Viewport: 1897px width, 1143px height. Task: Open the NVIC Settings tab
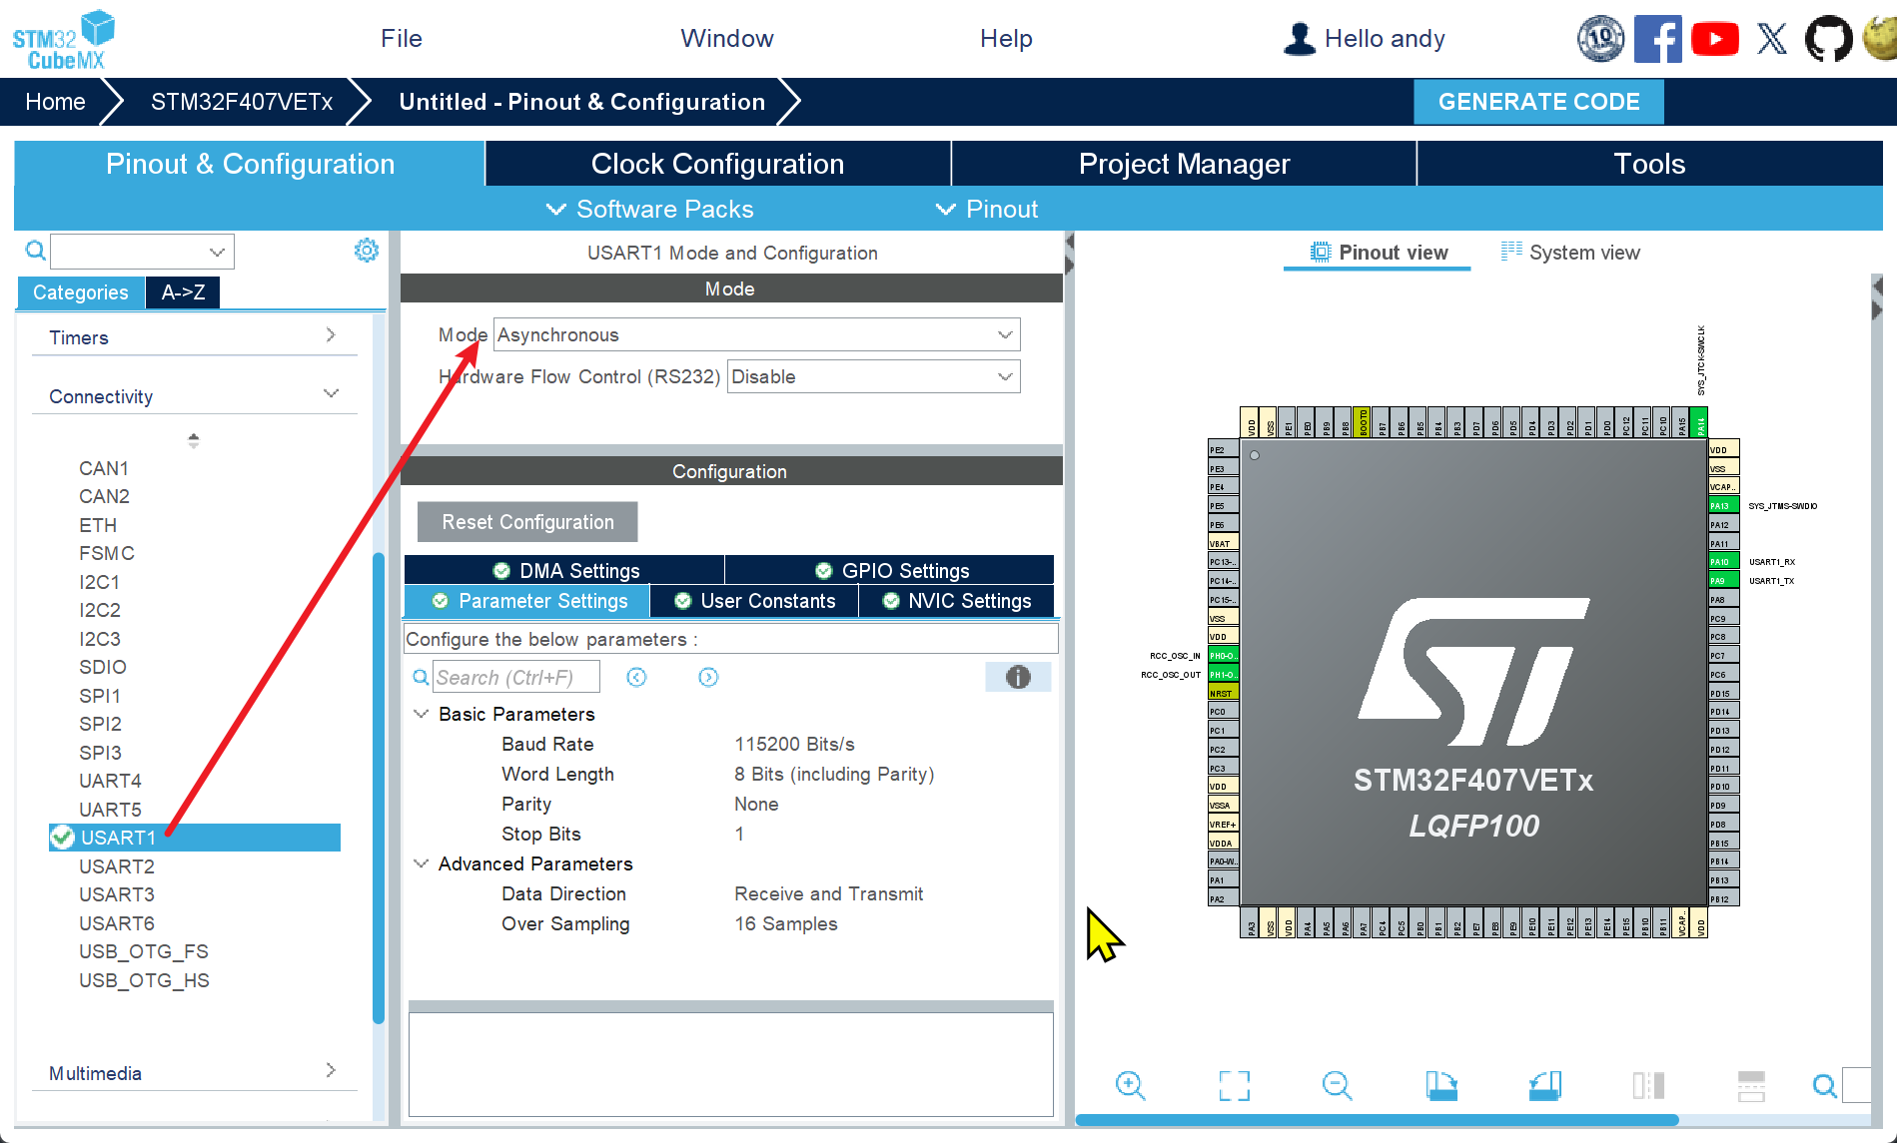[x=956, y=601]
